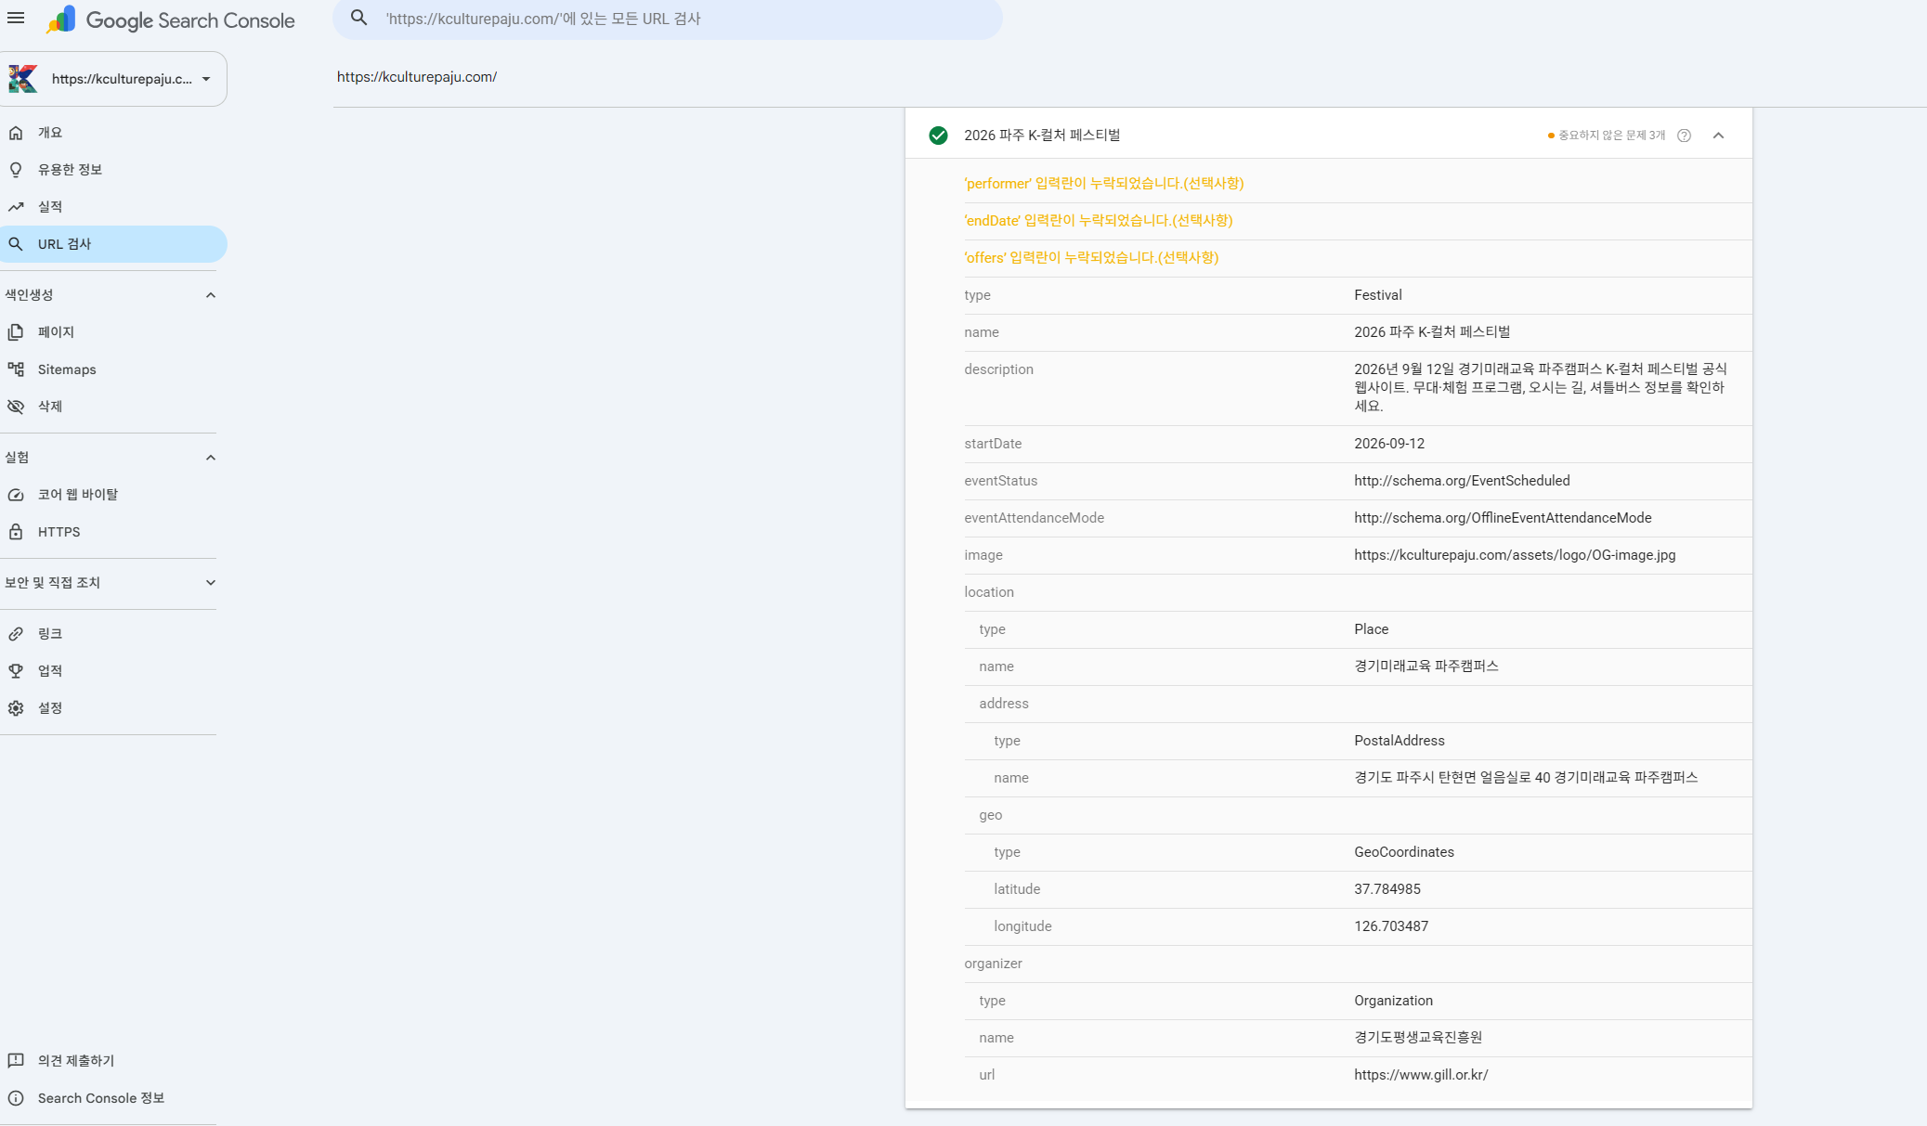This screenshot has width=1927, height=1126.
Task: Open the property selector dropdown for kculturepaju
Action: [x=113, y=79]
